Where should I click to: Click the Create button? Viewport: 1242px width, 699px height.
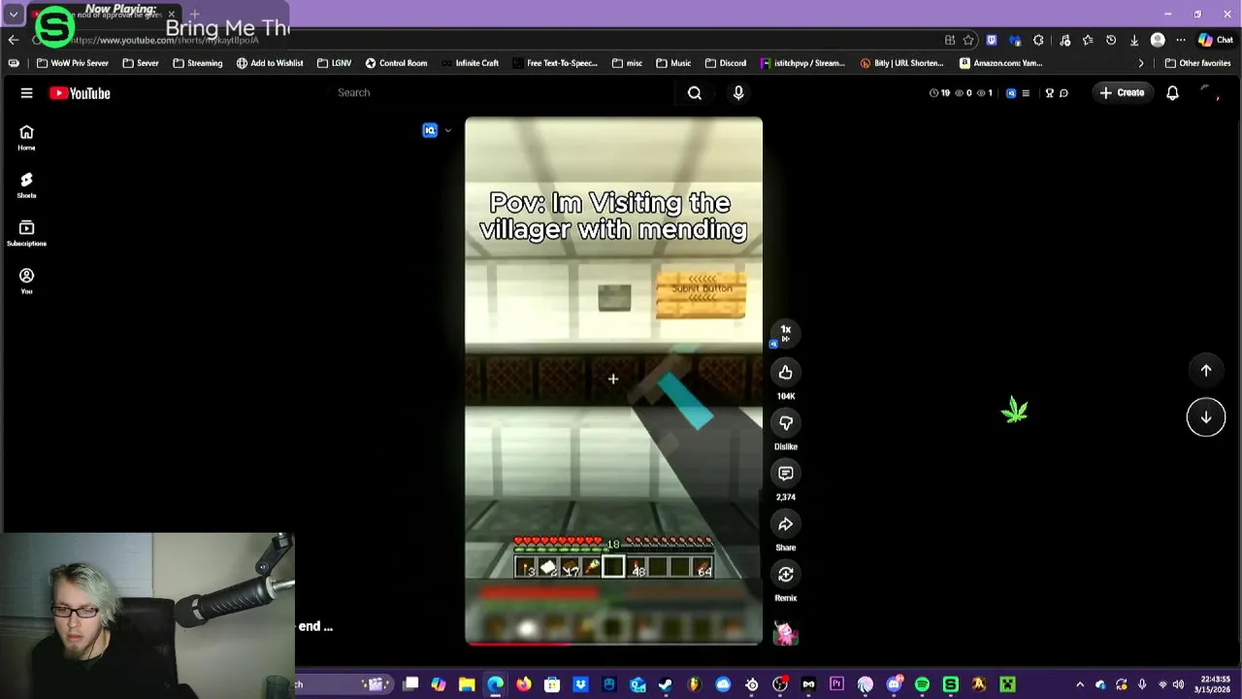coord(1122,93)
